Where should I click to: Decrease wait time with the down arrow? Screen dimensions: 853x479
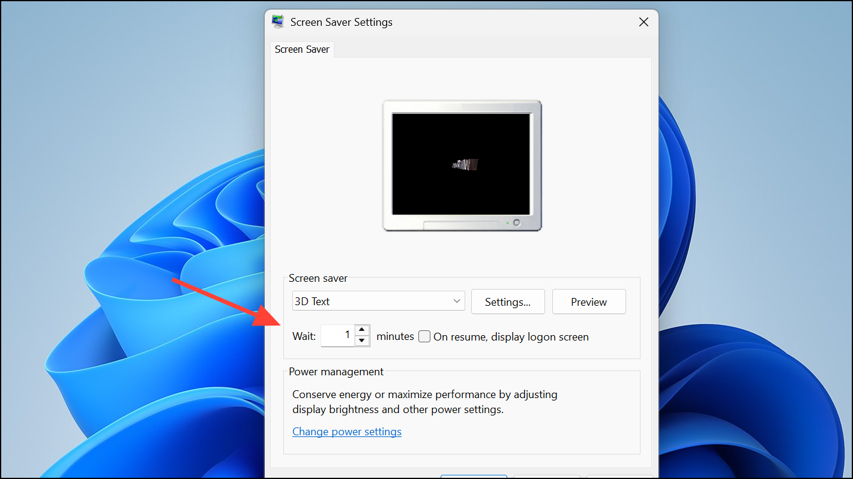362,341
